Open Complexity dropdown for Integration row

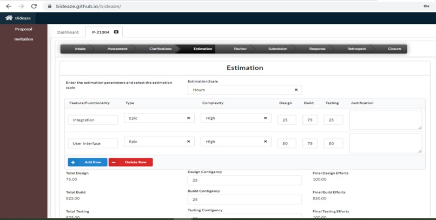tap(236, 118)
